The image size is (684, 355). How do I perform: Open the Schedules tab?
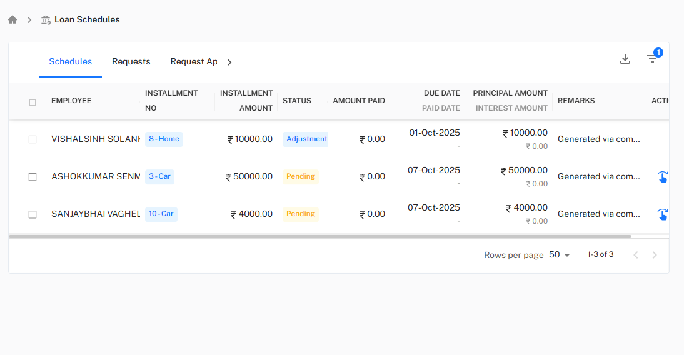71,61
